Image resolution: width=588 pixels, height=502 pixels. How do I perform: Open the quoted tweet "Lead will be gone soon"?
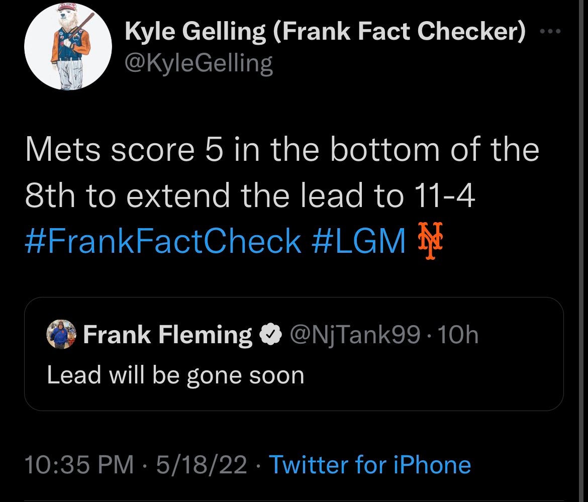click(x=175, y=375)
